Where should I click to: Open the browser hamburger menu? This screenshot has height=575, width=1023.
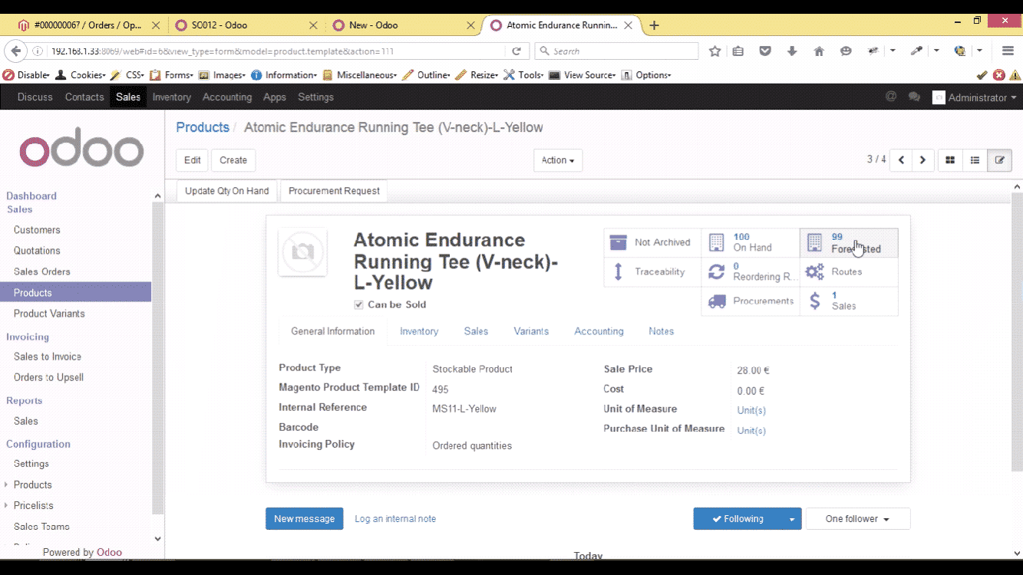pyautogui.click(x=1008, y=51)
